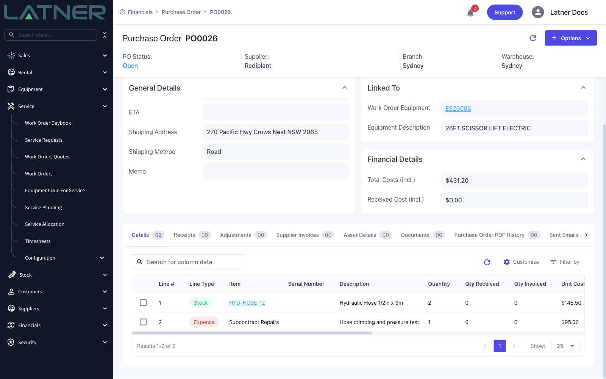
Task: Open Work Order Daybook in sidebar
Action: [x=48, y=123]
